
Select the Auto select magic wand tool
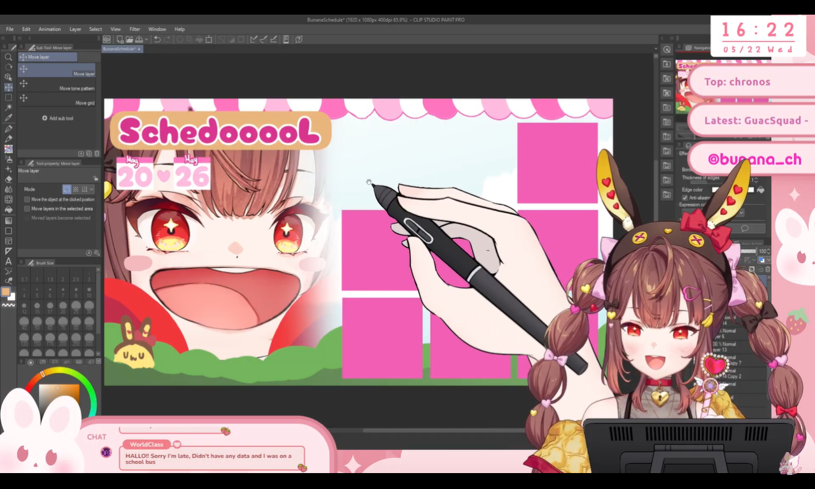pyautogui.click(x=8, y=108)
